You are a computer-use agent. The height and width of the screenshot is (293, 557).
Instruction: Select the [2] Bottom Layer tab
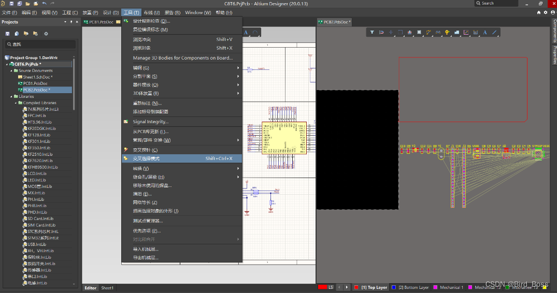click(410, 287)
